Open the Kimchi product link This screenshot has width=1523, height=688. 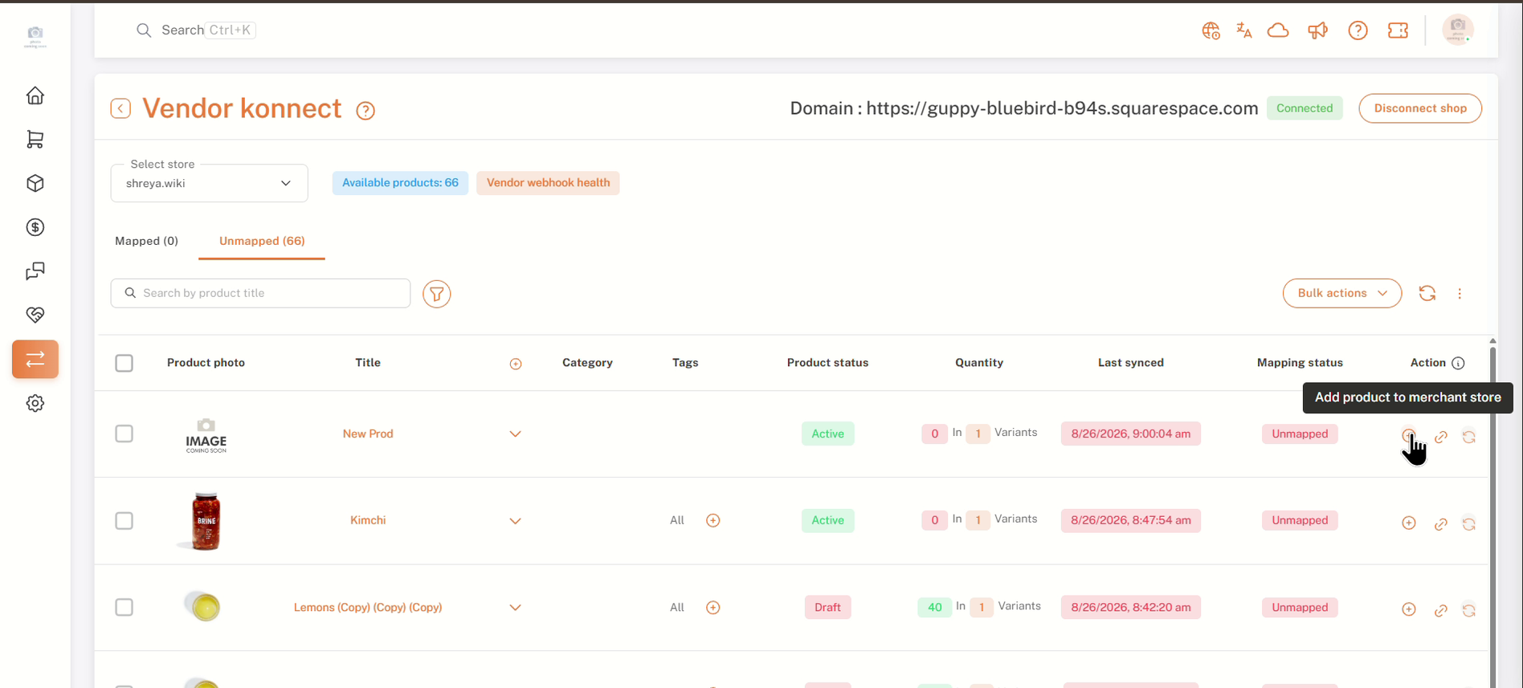point(368,520)
